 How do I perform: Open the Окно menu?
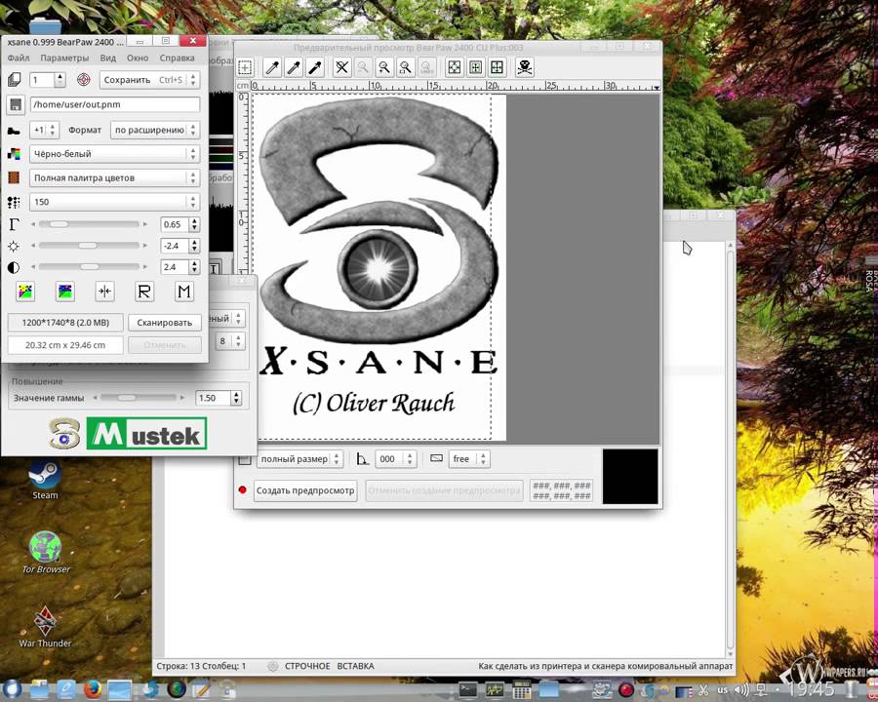click(138, 58)
